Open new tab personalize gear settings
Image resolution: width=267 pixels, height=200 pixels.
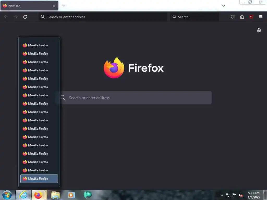coord(259,30)
